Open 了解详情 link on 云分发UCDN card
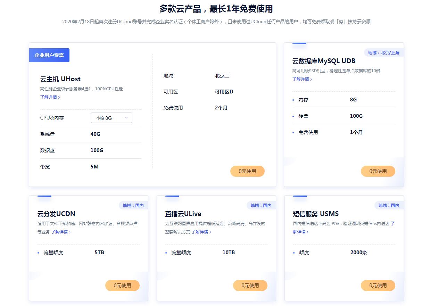This screenshot has width=438, height=306. (x=61, y=232)
